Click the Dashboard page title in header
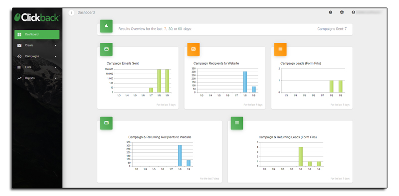The width and height of the screenshot is (399, 196). (x=86, y=12)
